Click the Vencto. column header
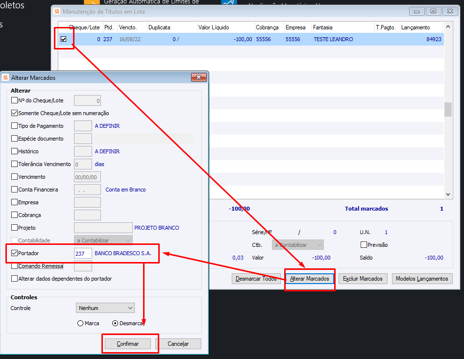 click(x=132, y=27)
